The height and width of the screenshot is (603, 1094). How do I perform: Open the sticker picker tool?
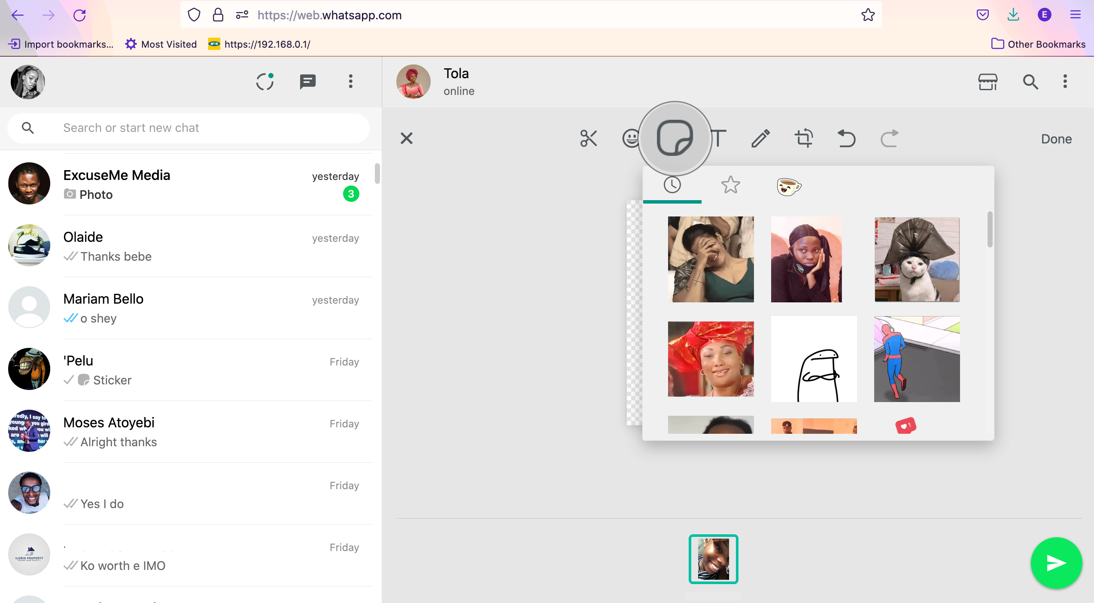pyautogui.click(x=675, y=138)
